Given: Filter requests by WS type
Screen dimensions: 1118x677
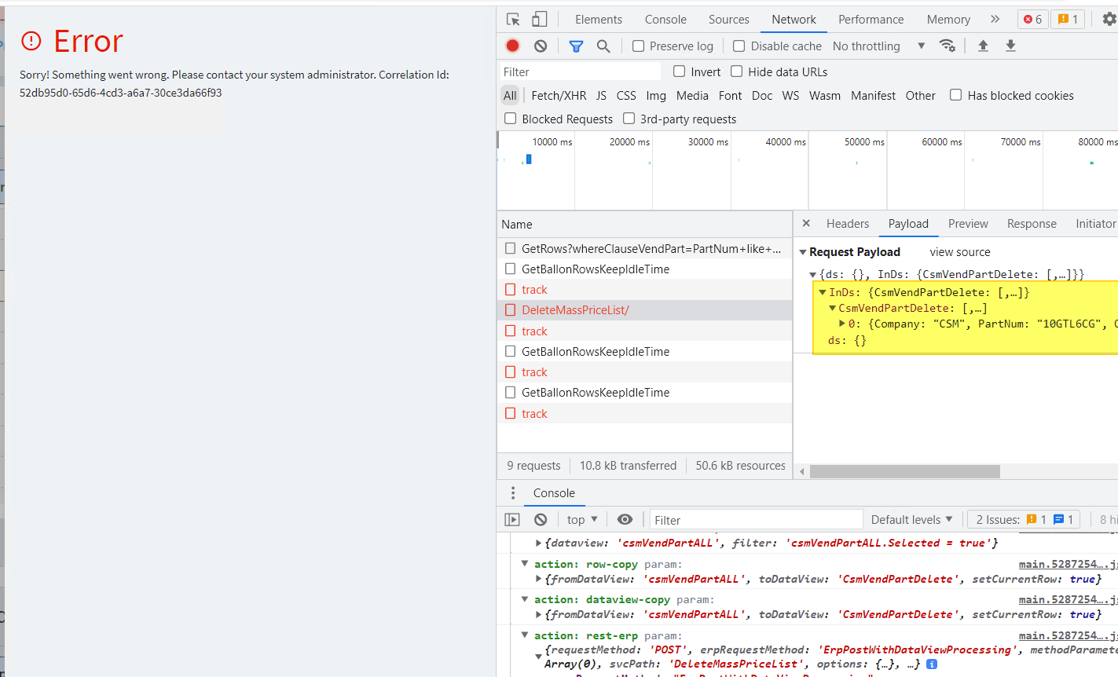Looking at the screenshot, I should click(x=790, y=96).
